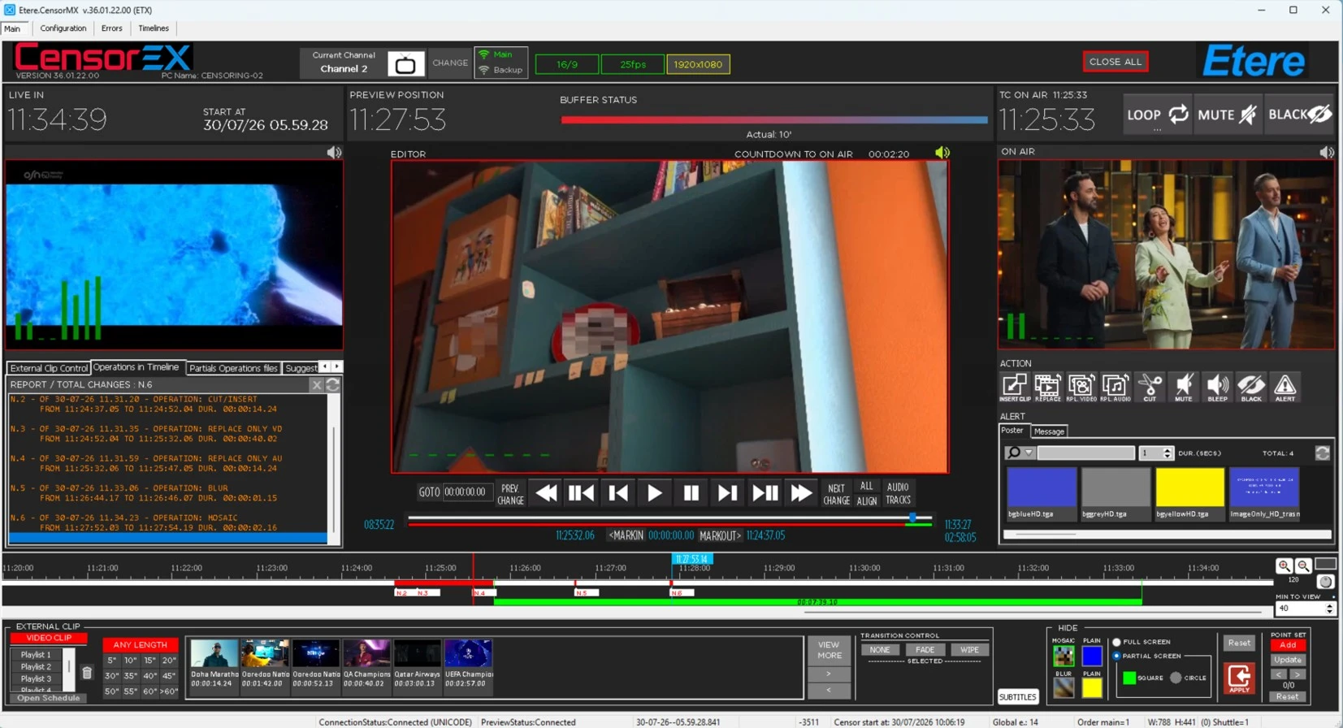The width and height of the screenshot is (1343, 728).
Task: Choose the Circle shape option
Action: [x=1176, y=678]
